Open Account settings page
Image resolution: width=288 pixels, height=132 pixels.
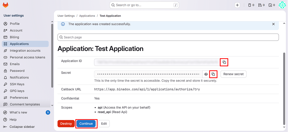click(x=25, y=30)
